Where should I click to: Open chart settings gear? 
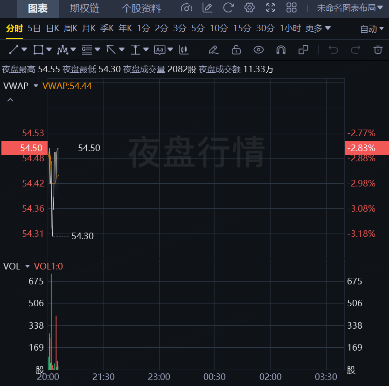click(250, 8)
